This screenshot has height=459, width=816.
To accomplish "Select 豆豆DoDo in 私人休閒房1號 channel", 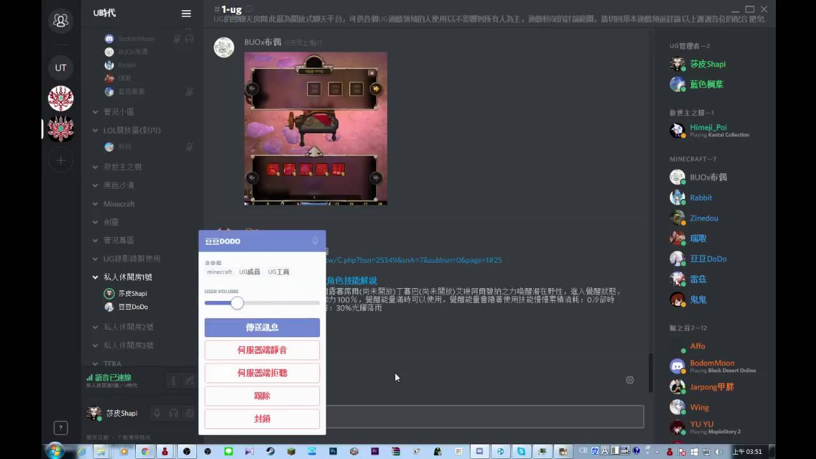I will [x=133, y=307].
